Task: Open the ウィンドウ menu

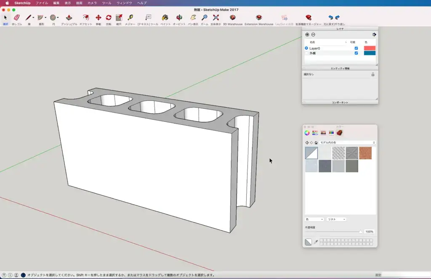Action: coord(124,3)
